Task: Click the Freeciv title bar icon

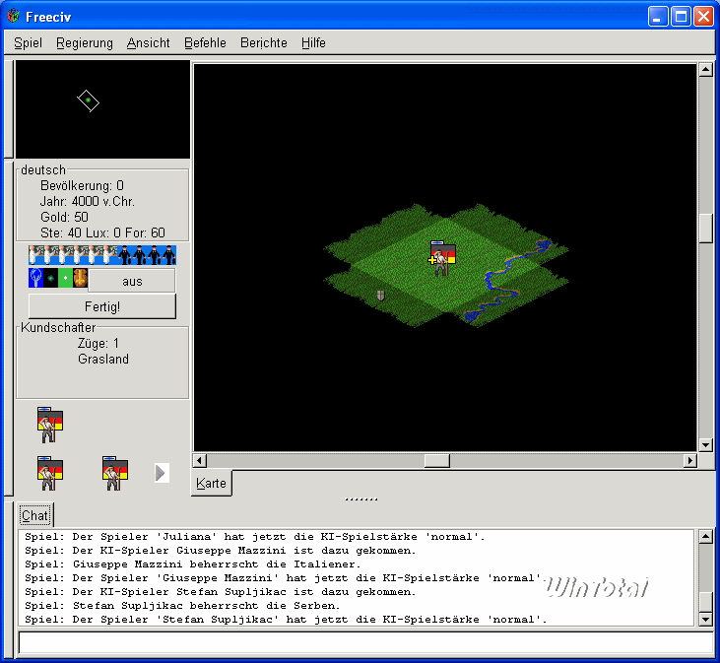Action: (x=14, y=16)
